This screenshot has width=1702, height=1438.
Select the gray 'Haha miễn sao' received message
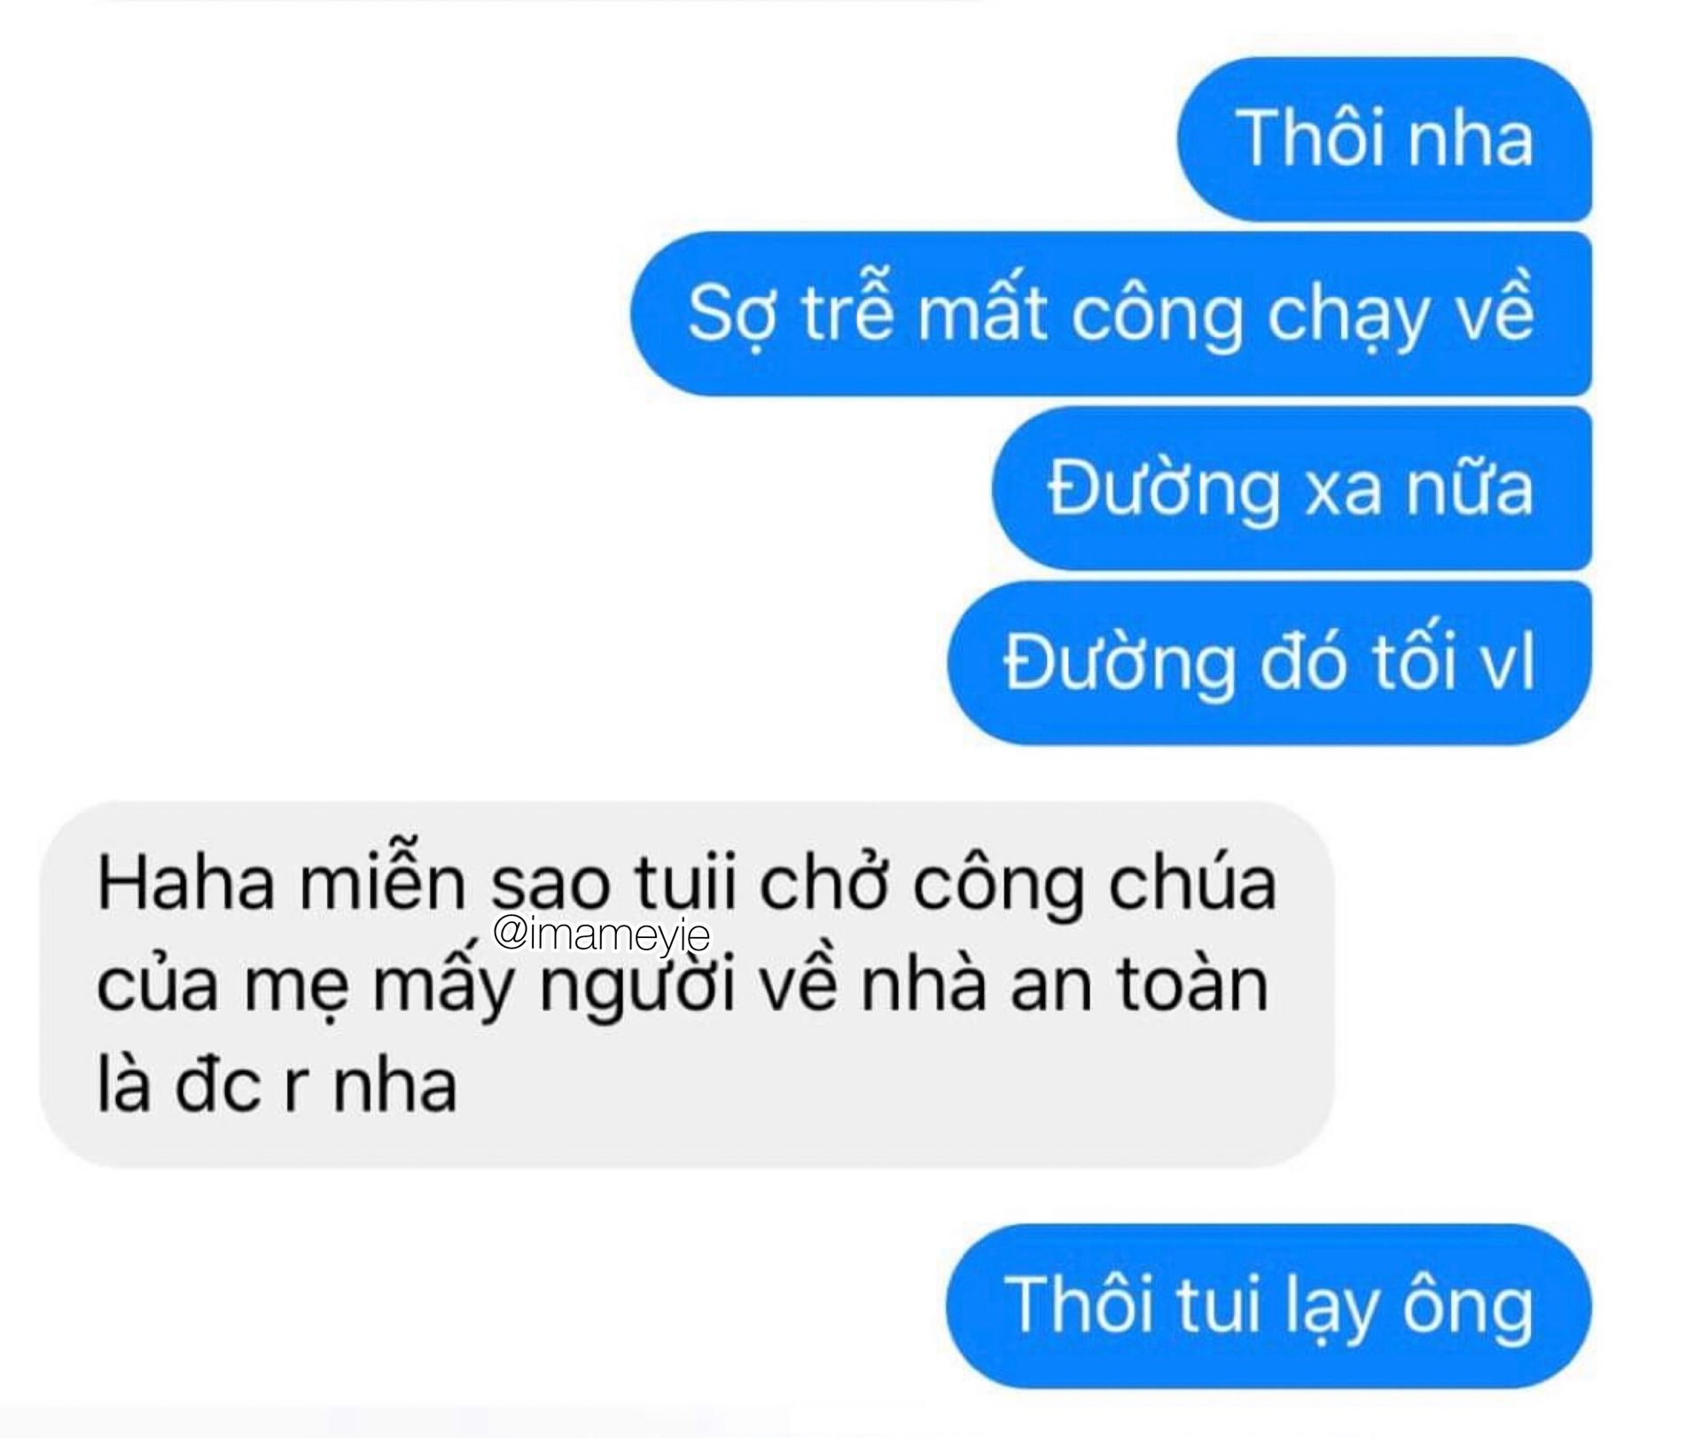pyautogui.click(x=687, y=984)
